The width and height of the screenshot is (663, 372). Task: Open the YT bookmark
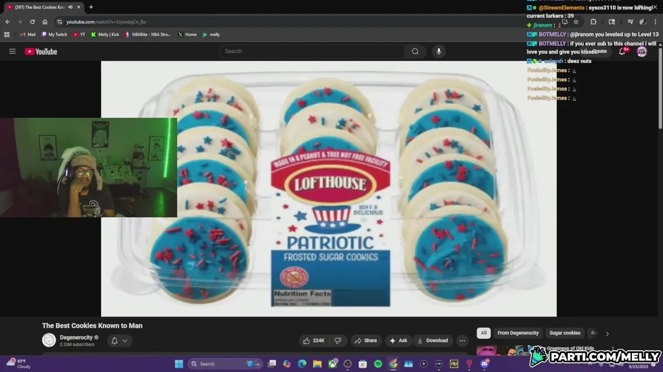click(79, 35)
